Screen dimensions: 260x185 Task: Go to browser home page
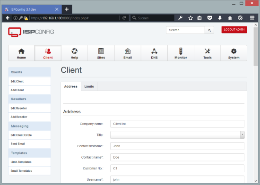pos(230,18)
